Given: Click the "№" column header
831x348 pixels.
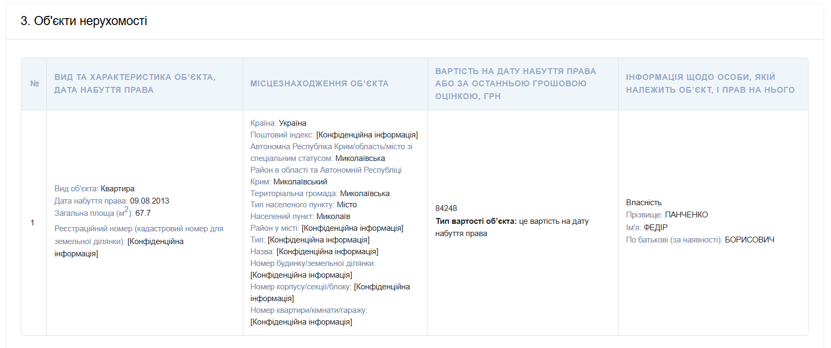Looking at the screenshot, I should (x=35, y=84).
